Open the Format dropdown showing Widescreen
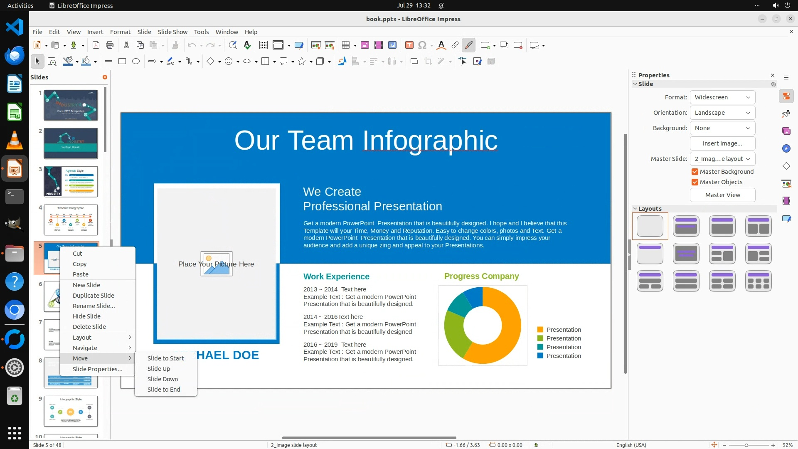The width and height of the screenshot is (798, 449). pos(722,97)
